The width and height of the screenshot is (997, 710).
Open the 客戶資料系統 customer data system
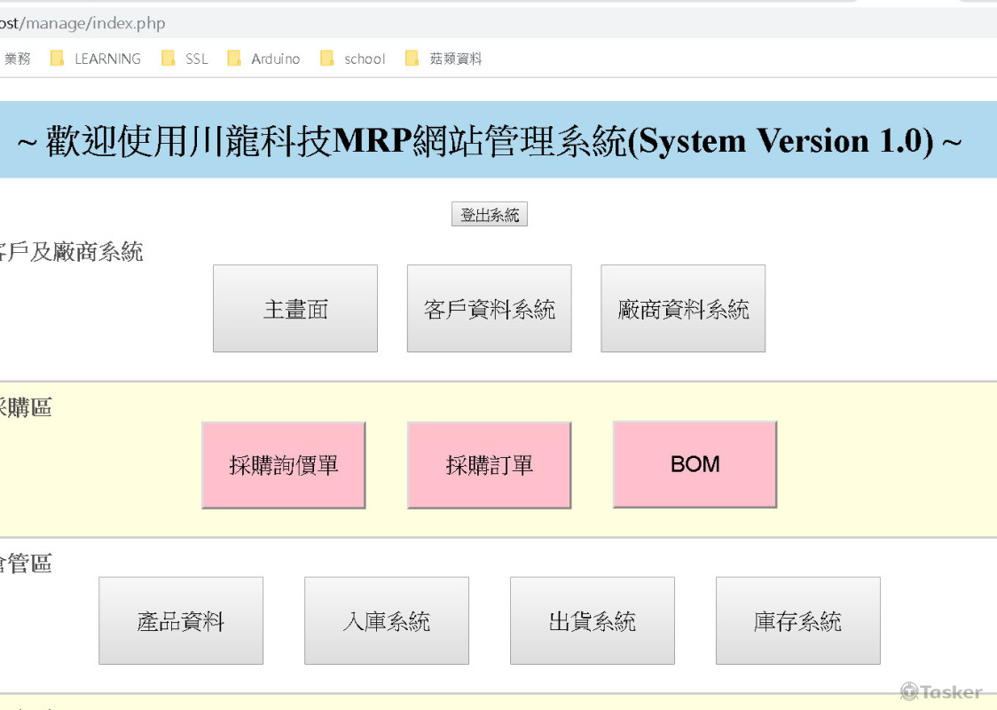click(489, 307)
